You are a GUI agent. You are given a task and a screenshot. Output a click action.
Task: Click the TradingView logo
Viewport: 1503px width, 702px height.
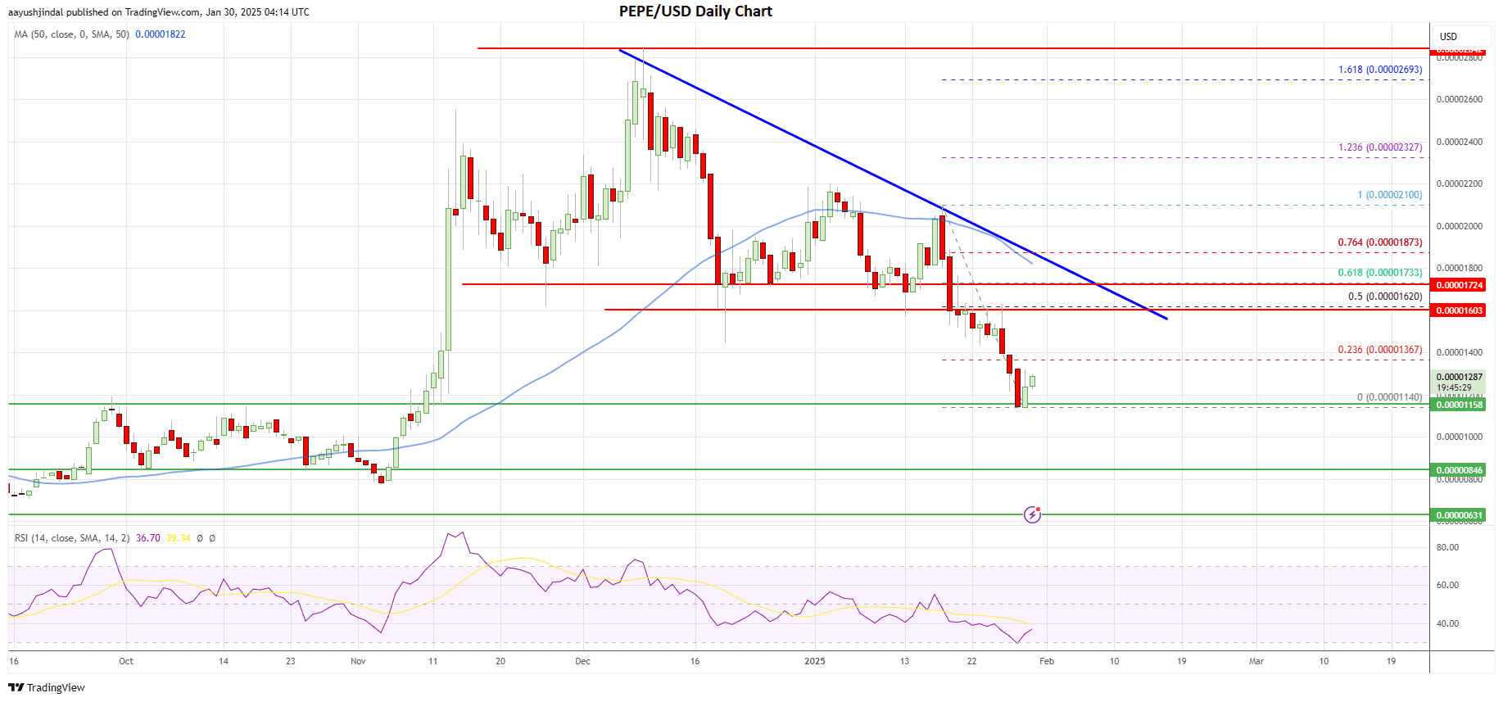coord(47,687)
